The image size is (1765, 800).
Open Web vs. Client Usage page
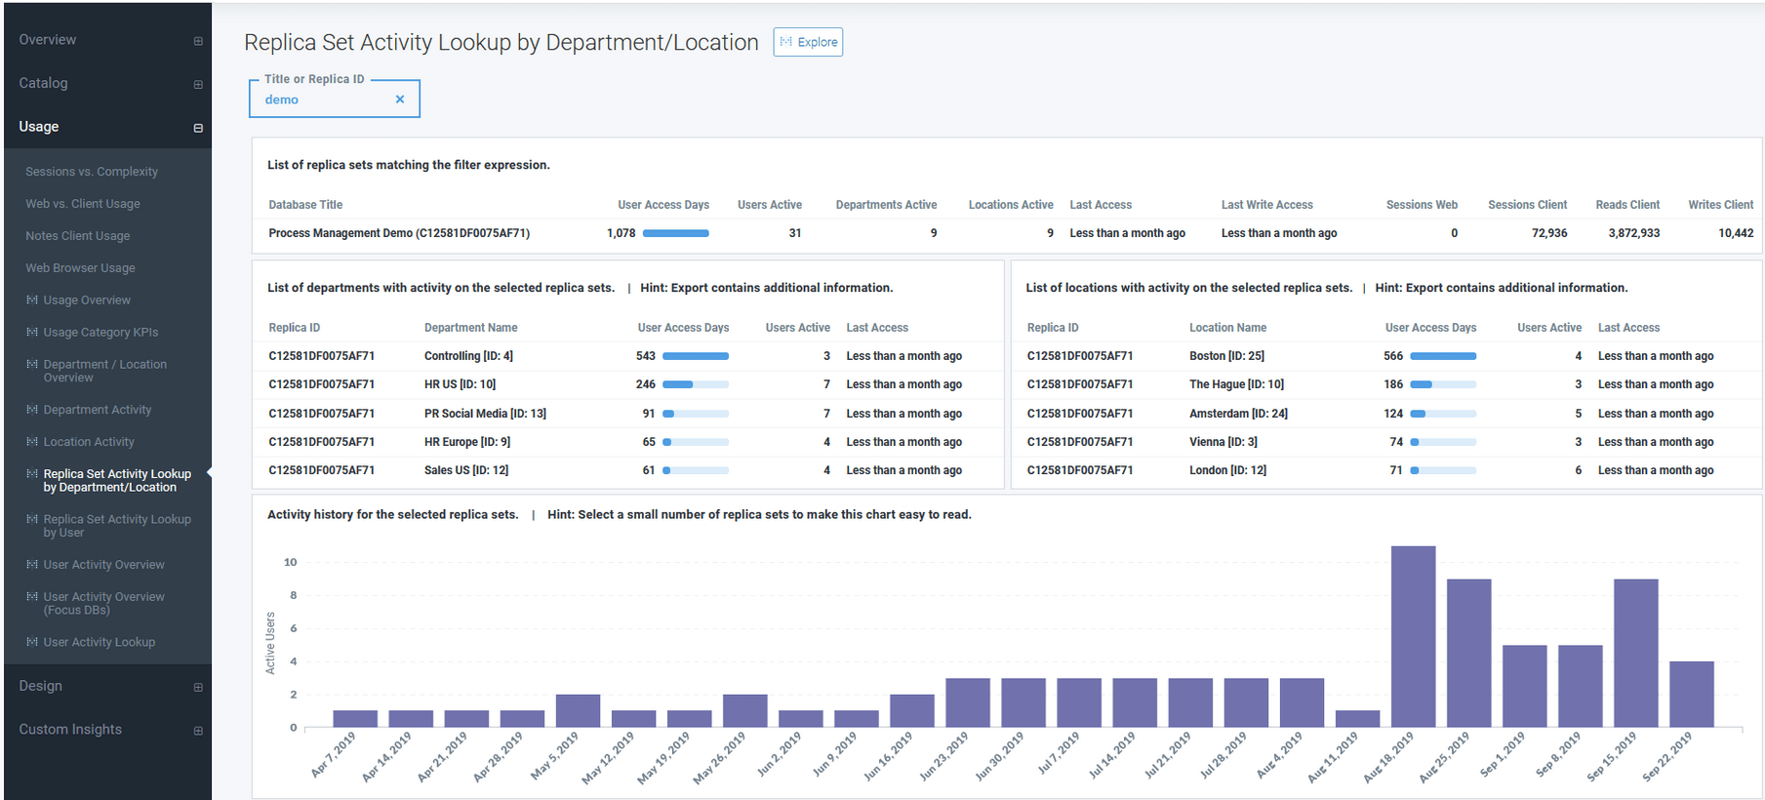(x=83, y=204)
